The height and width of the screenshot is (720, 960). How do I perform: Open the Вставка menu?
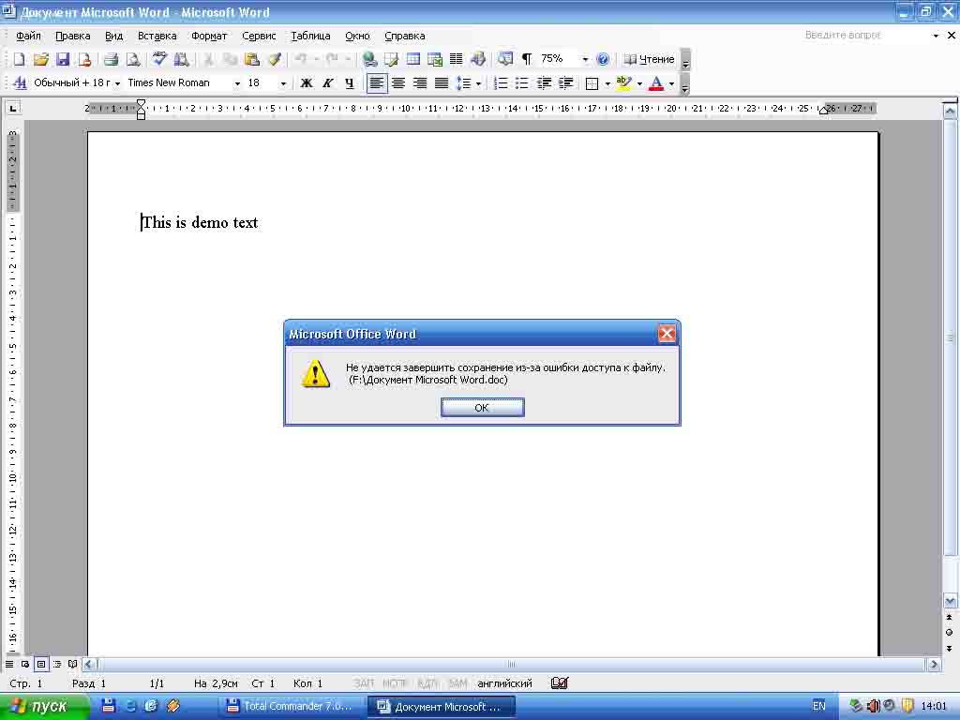click(157, 36)
